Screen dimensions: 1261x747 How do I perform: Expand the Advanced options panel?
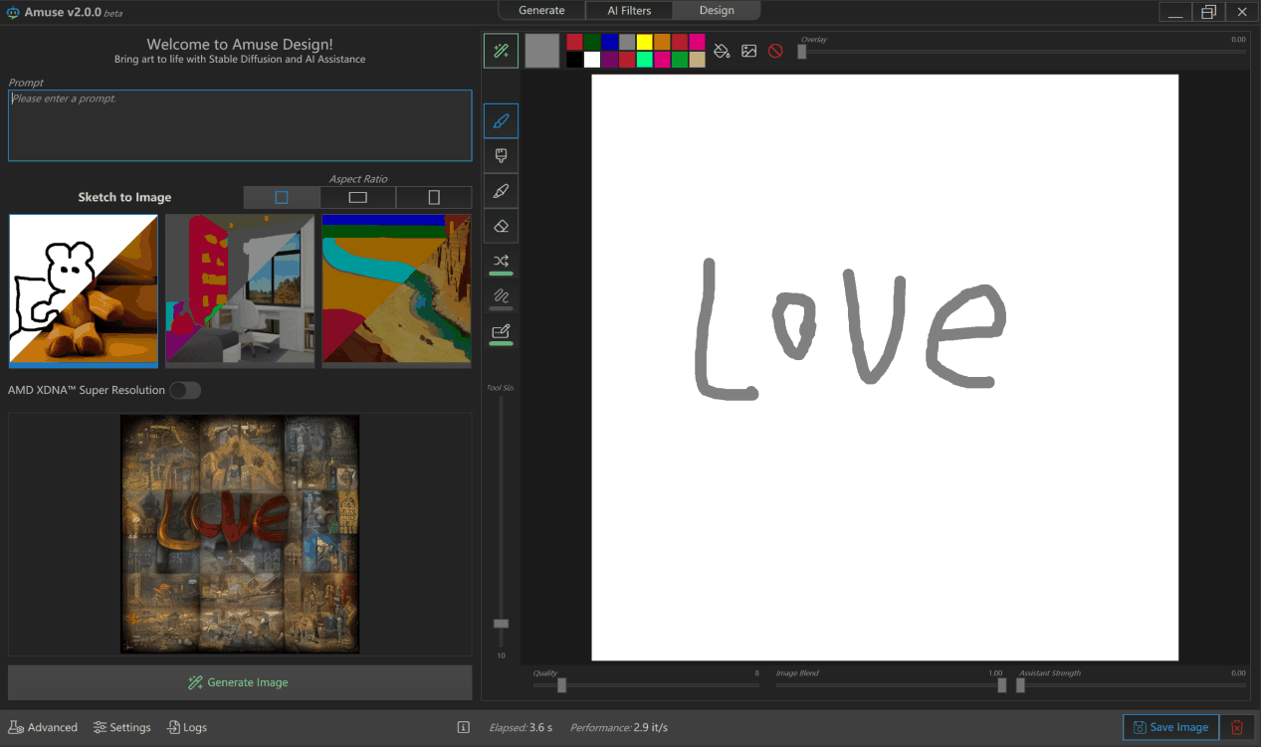43,727
